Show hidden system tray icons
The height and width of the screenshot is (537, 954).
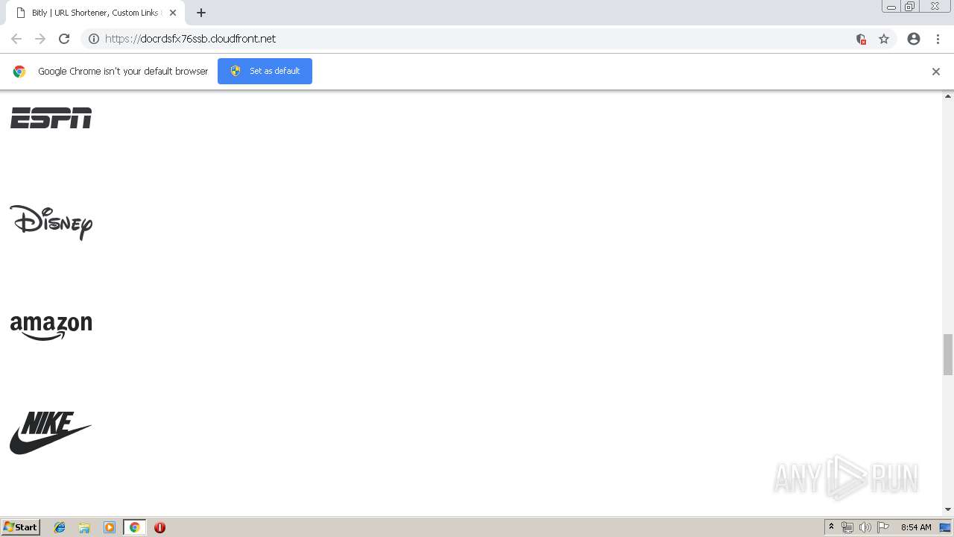pyautogui.click(x=831, y=527)
